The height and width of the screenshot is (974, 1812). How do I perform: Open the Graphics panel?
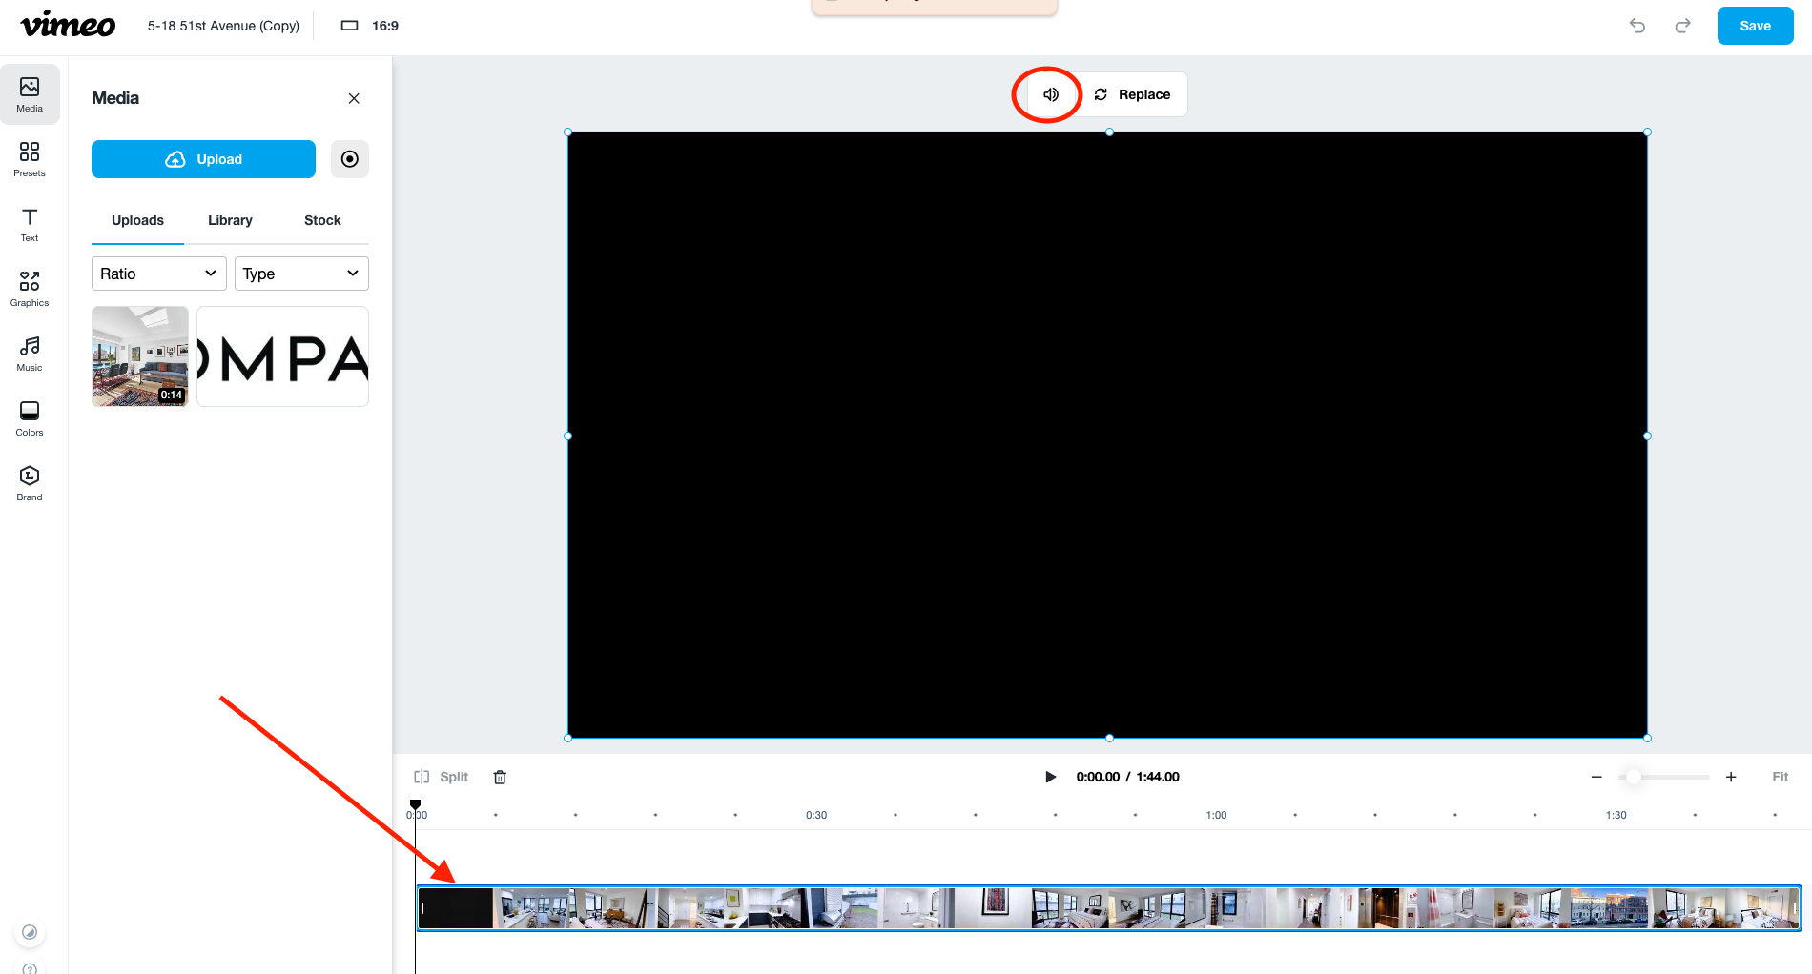click(30, 289)
